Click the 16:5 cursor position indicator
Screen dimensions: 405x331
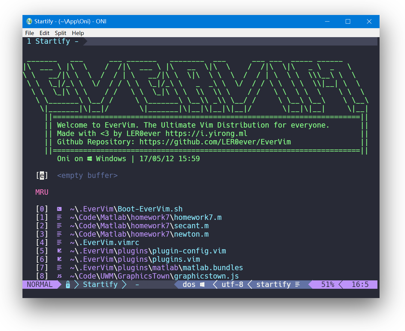pyautogui.click(x=360, y=285)
